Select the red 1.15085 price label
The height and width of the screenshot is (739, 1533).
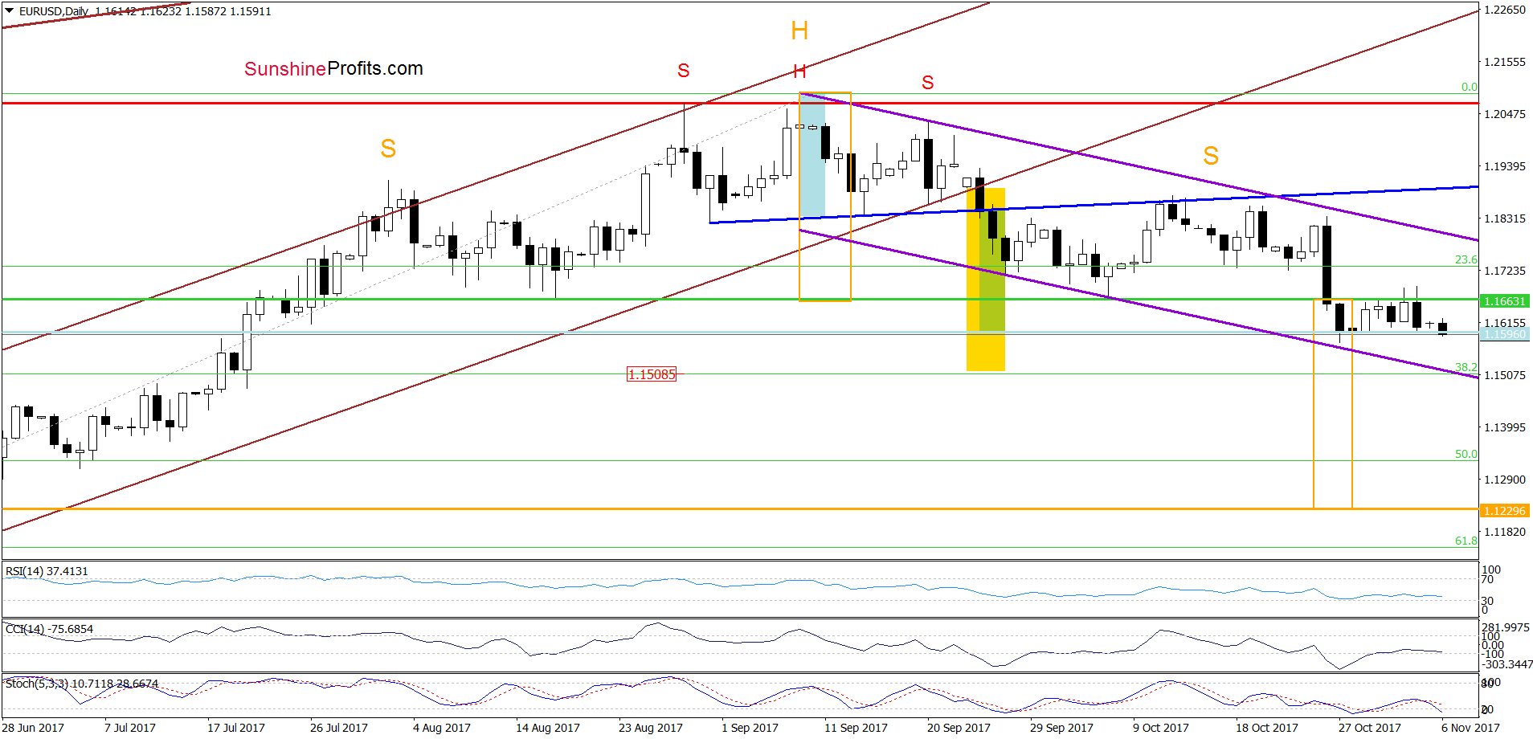[x=652, y=374]
